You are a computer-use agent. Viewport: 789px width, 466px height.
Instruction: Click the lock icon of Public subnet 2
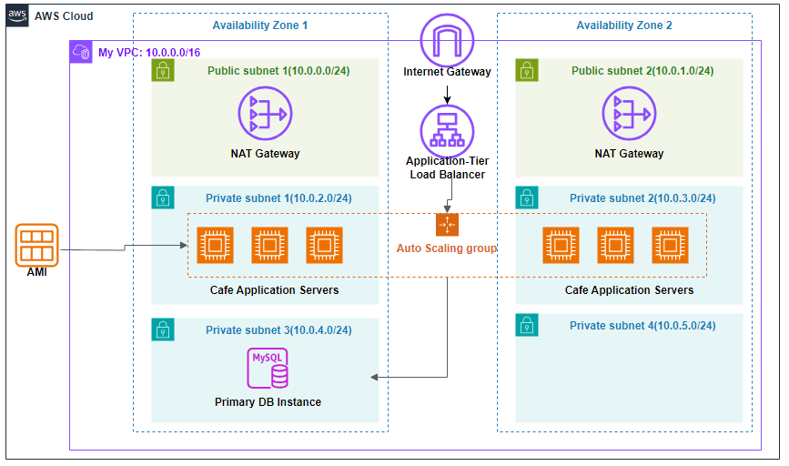[526, 70]
